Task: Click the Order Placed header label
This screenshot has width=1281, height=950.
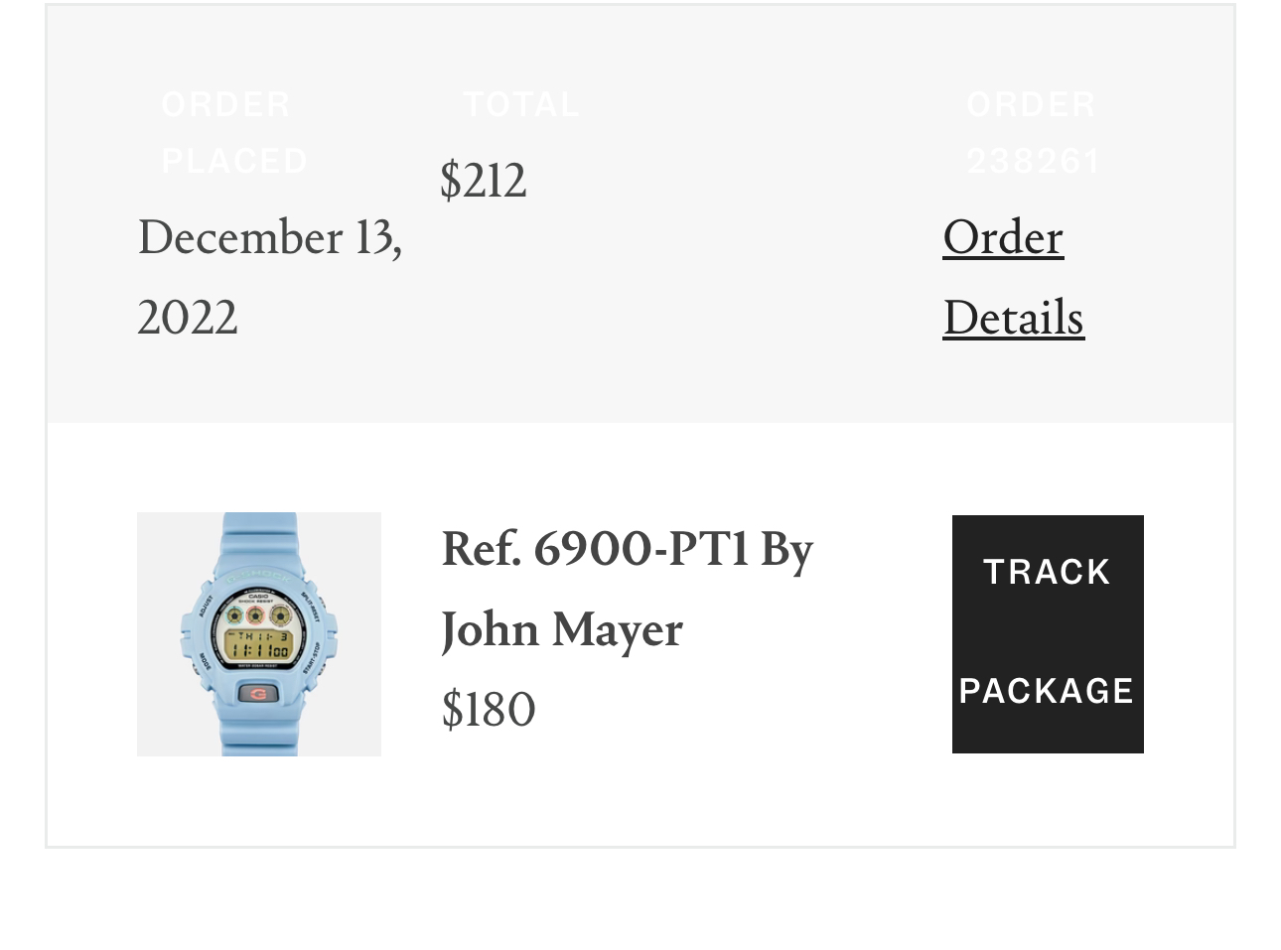Action: (234, 132)
